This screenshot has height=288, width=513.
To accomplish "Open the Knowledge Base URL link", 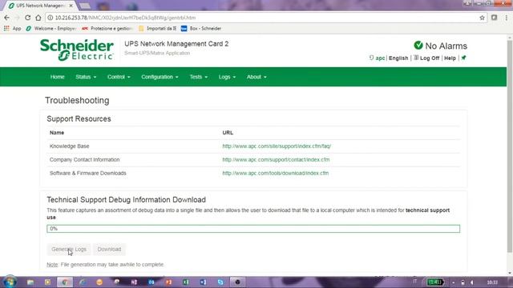I will coord(277,146).
